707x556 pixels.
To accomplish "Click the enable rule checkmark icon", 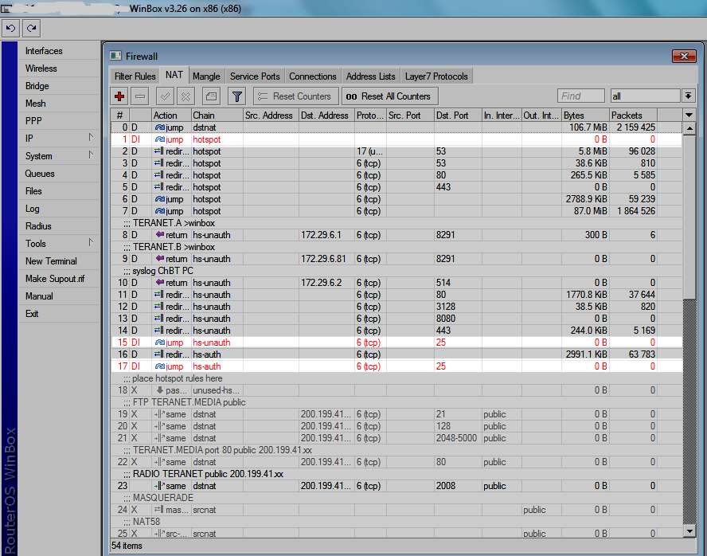I will (166, 96).
